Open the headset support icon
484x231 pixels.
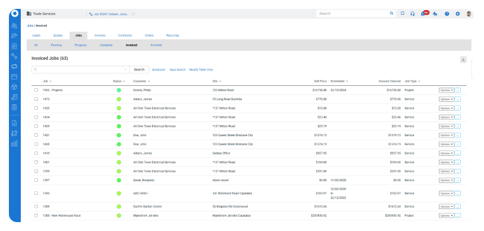(x=412, y=14)
